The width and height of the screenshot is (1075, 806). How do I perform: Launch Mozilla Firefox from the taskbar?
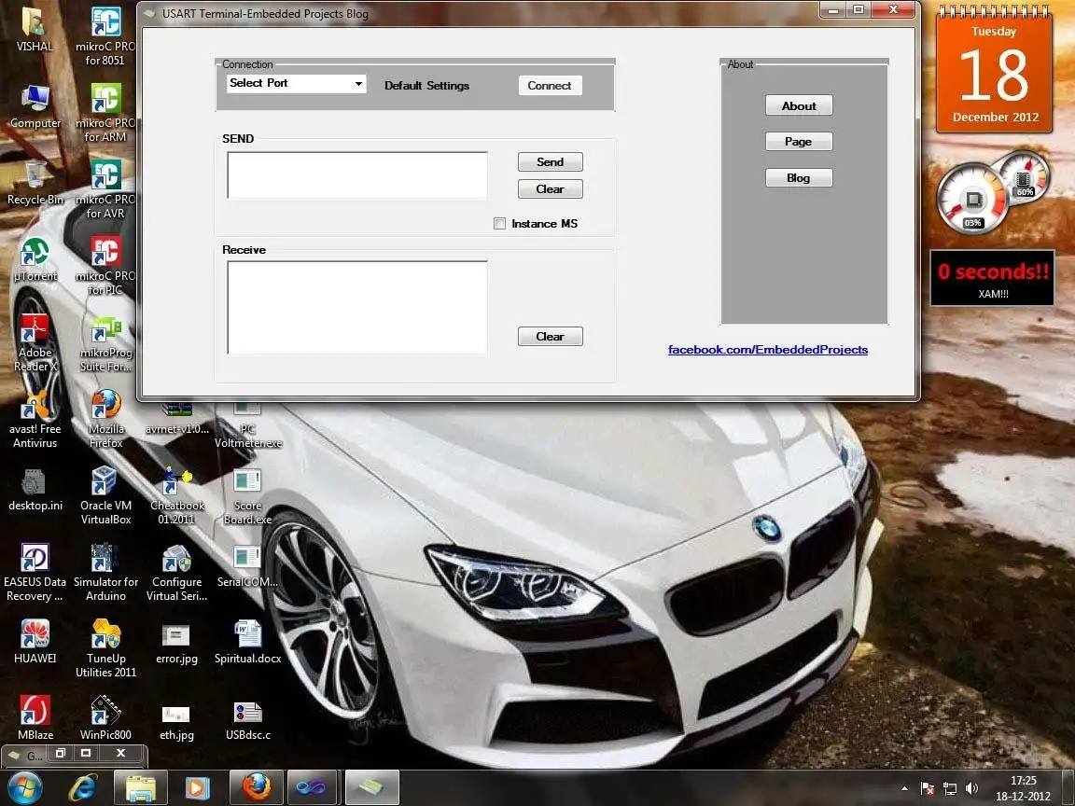point(256,787)
